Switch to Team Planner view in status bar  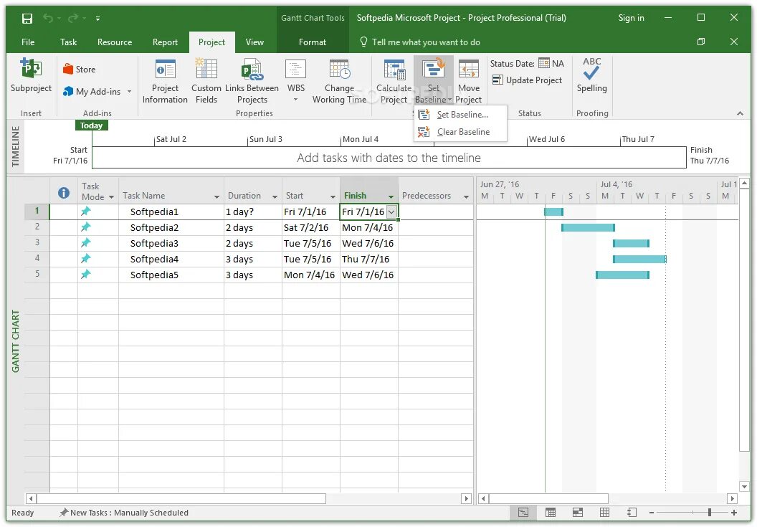coord(577,513)
